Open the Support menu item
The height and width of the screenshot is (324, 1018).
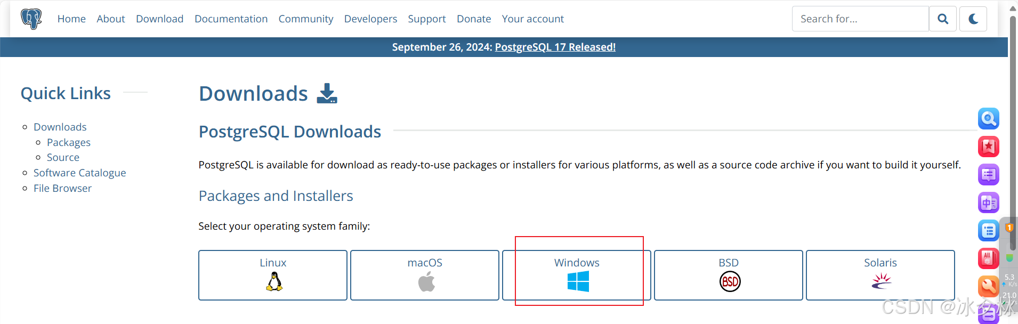tap(427, 19)
